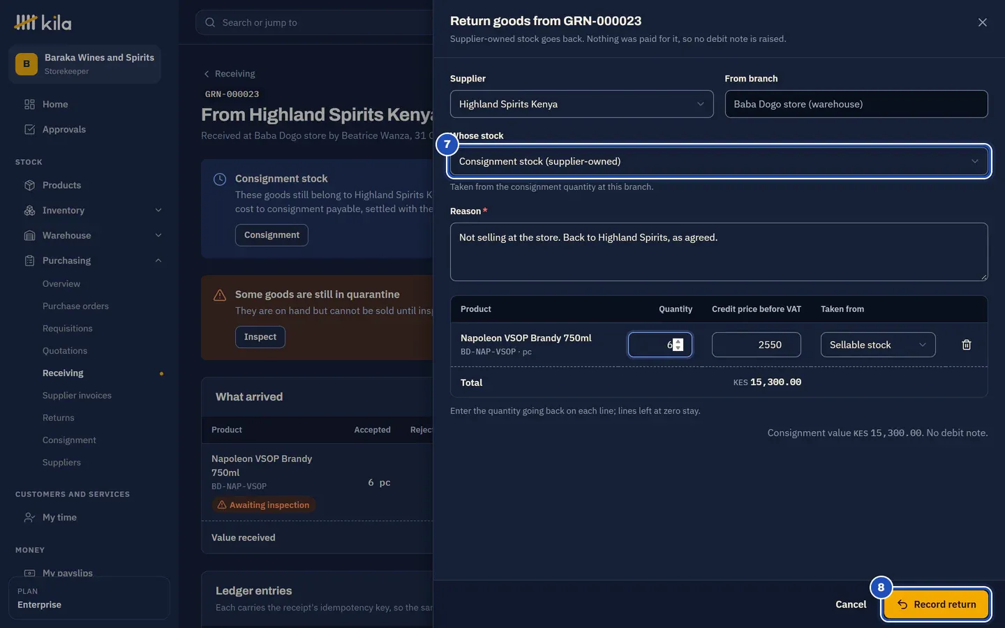
Task: Click the Purchasing clipboard icon
Action: coord(29,260)
